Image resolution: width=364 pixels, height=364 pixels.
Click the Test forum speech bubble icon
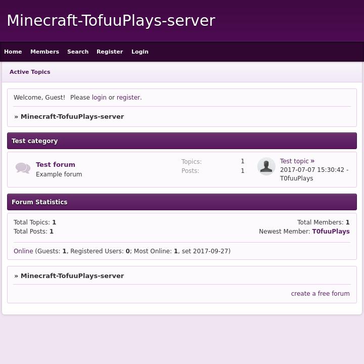coord(23,168)
